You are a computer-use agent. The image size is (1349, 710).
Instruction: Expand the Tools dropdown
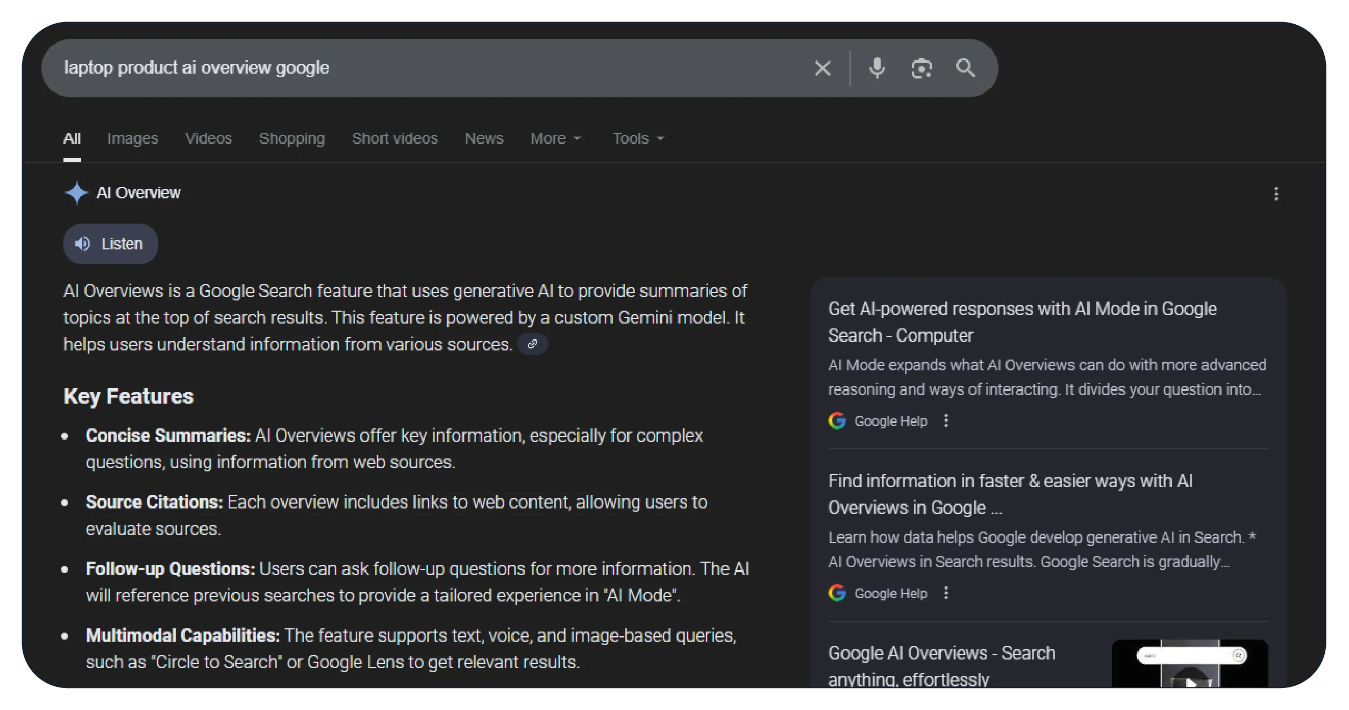point(638,139)
